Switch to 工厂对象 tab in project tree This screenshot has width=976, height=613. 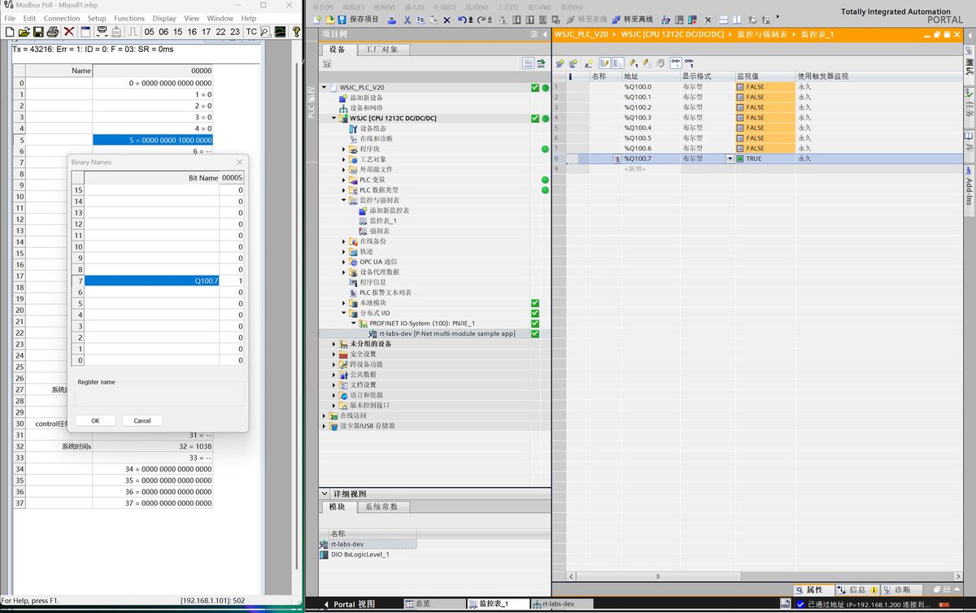point(382,50)
